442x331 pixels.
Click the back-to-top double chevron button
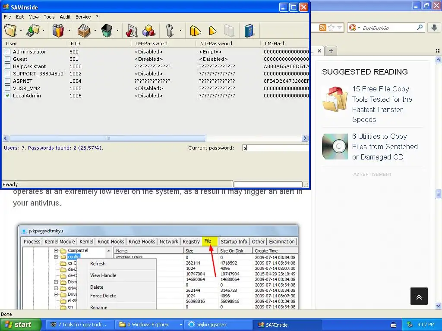point(419,296)
